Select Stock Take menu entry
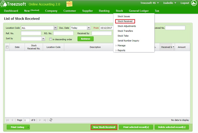Viewport: 198px width, 133px height. [123, 36]
